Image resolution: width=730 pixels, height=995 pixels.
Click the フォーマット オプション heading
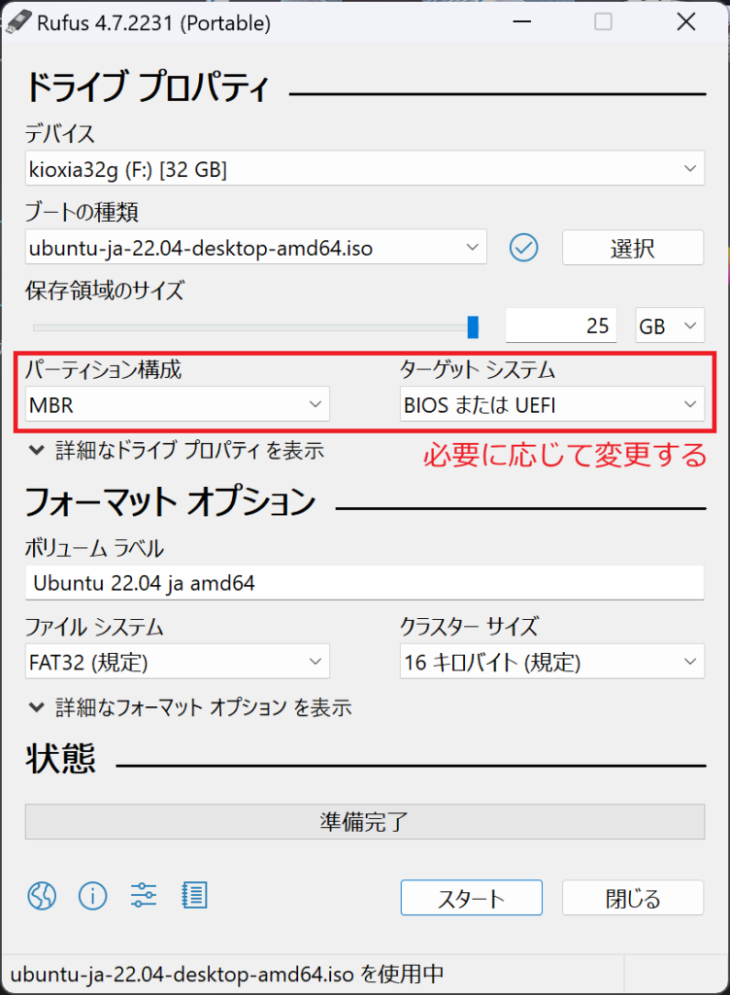coord(170,501)
